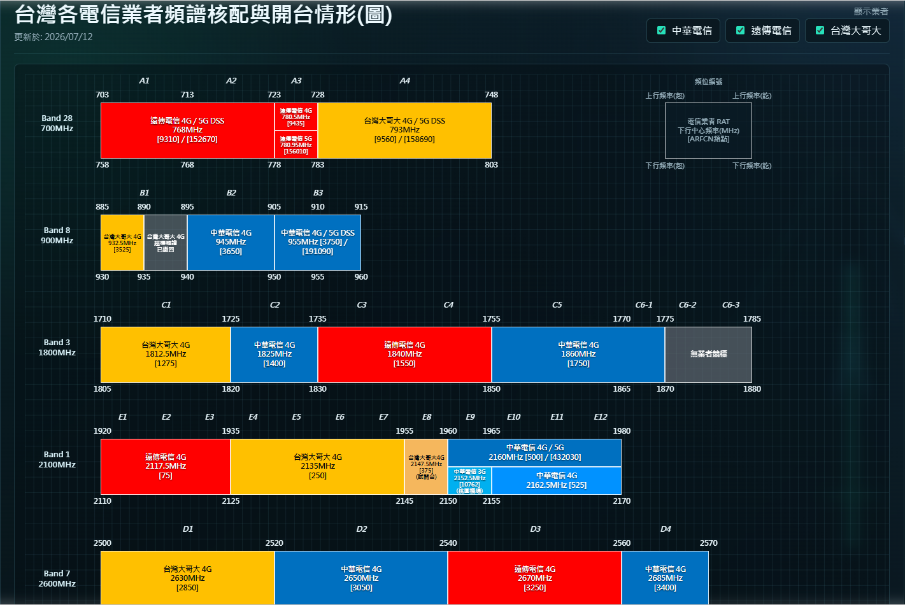This screenshot has height=605, width=905.
Task: Click block label B2
Action: pos(231,193)
